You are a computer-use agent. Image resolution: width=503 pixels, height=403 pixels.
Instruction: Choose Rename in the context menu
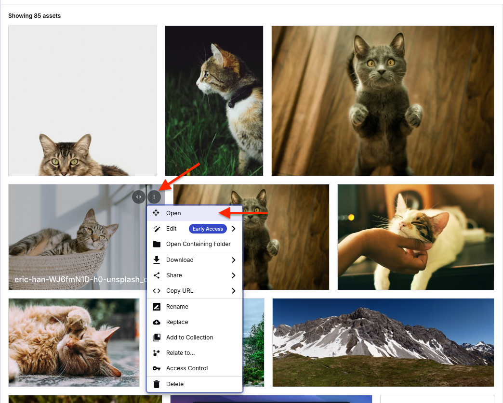(177, 306)
